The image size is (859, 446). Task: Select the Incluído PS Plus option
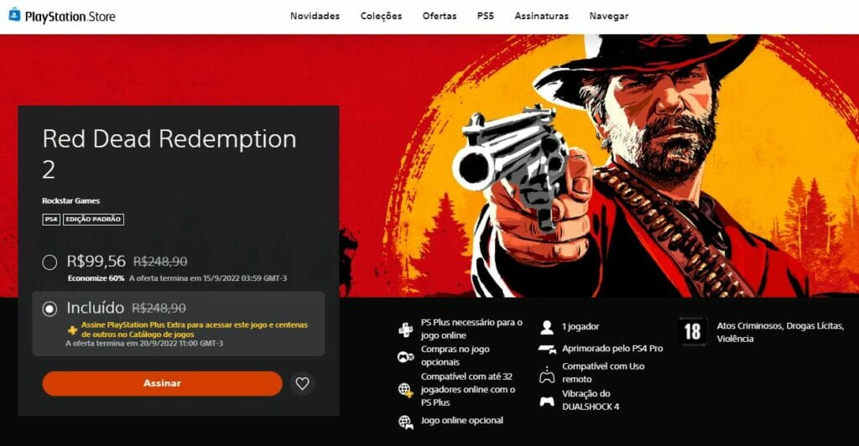49,309
